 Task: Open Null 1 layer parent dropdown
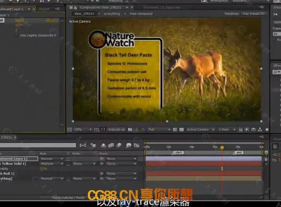click(121, 173)
